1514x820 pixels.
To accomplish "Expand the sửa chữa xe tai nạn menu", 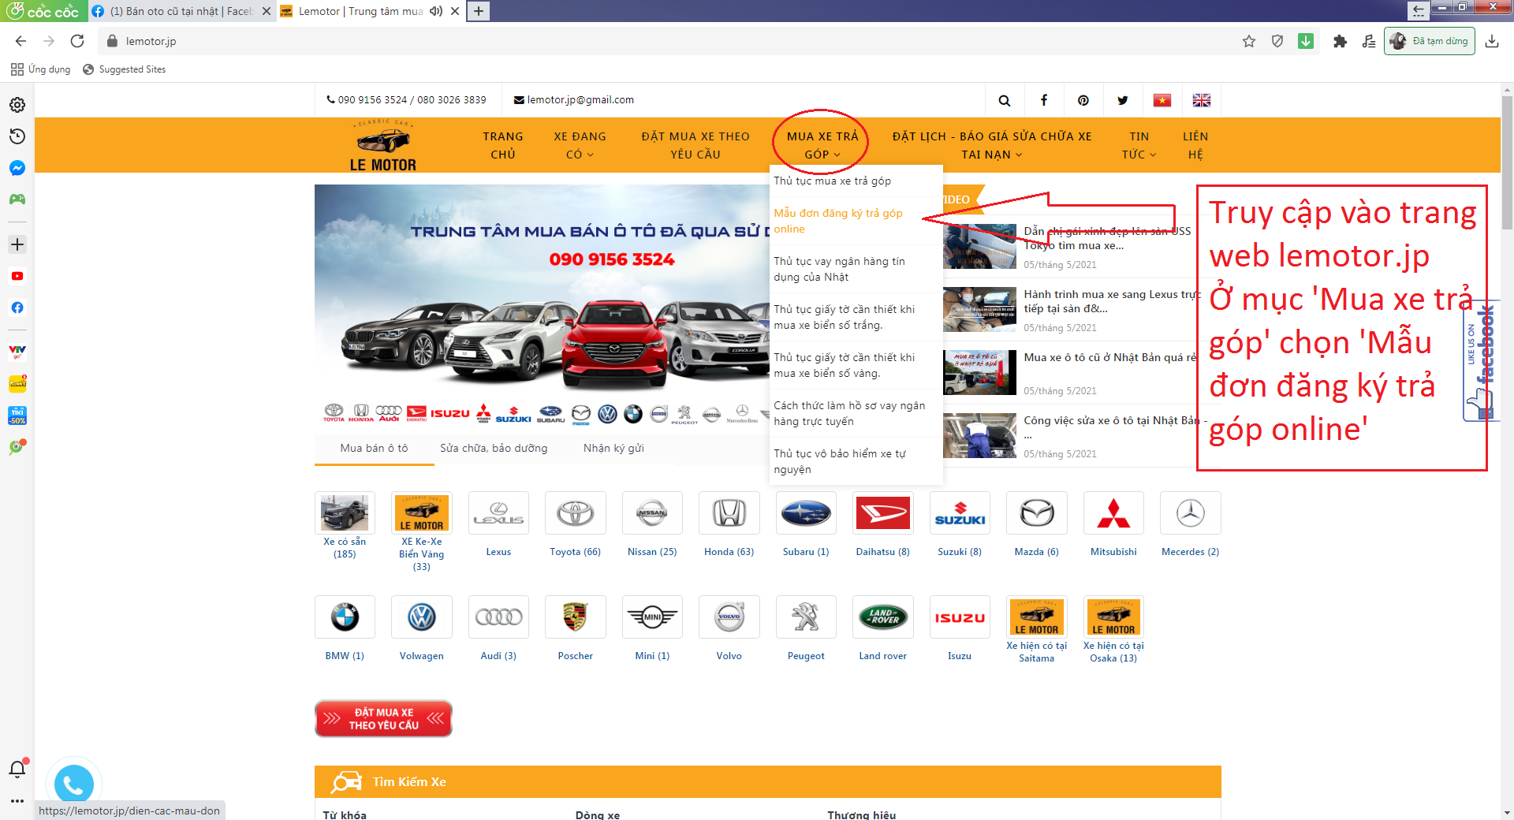I will pyautogui.click(x=992, y=145).
